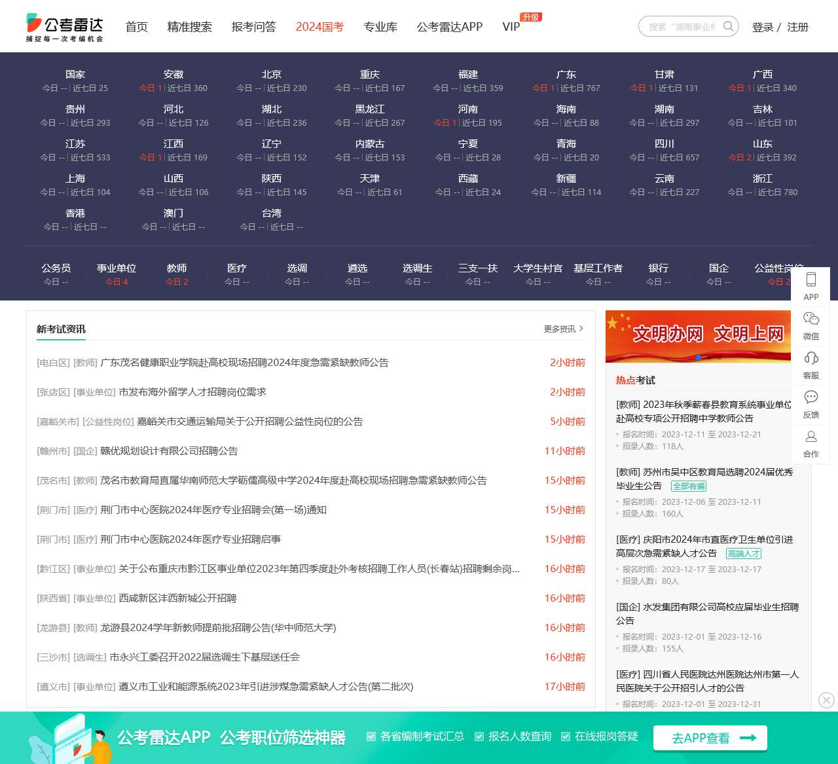Screen dimensions: 838x764
Task: Click the 反馈 feedback icon
Action: (x=811, y=403)
